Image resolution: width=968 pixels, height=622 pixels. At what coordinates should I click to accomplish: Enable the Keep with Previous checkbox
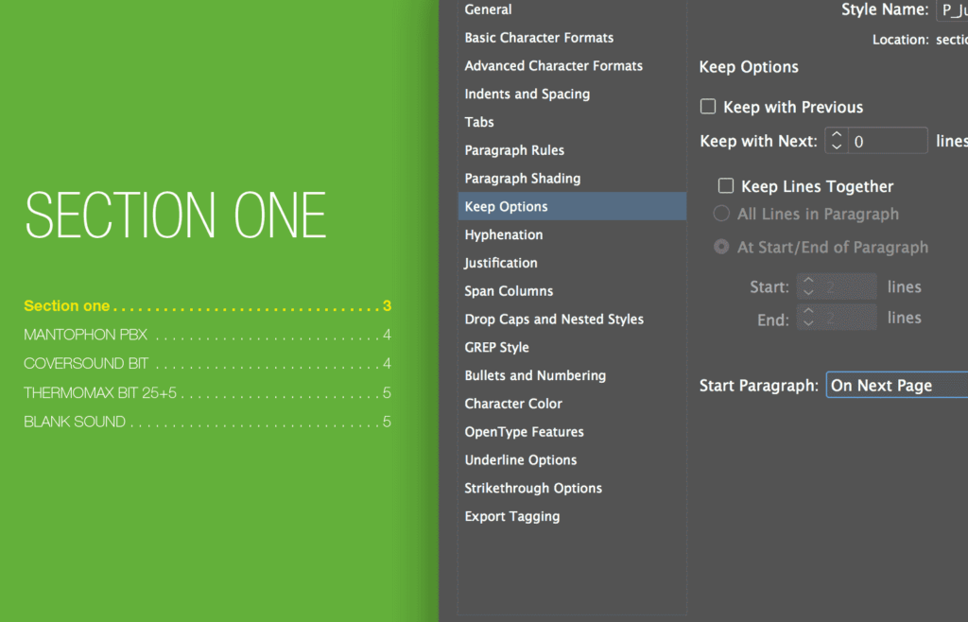(708, 107)
